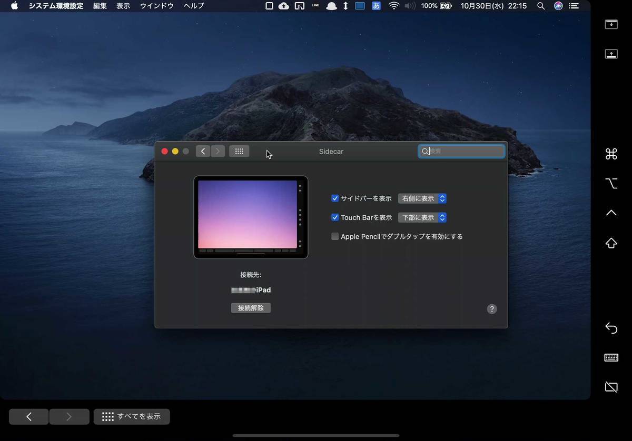Screen dimensions: 632x441
Task: Open the AirPlay display menu bar icon
Action: pos(300,6)
